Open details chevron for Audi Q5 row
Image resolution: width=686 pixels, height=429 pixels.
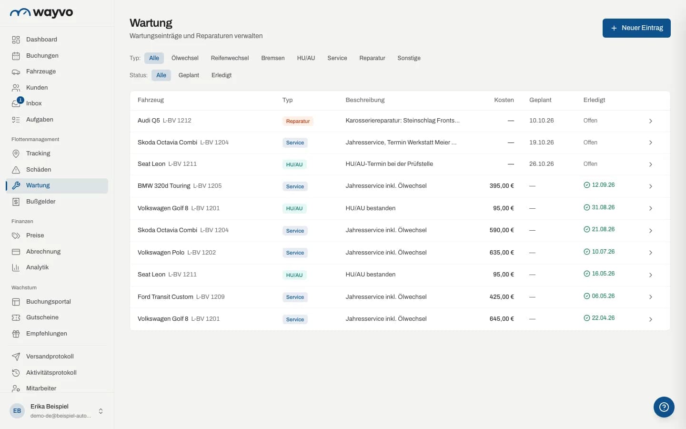coord(651,121)
